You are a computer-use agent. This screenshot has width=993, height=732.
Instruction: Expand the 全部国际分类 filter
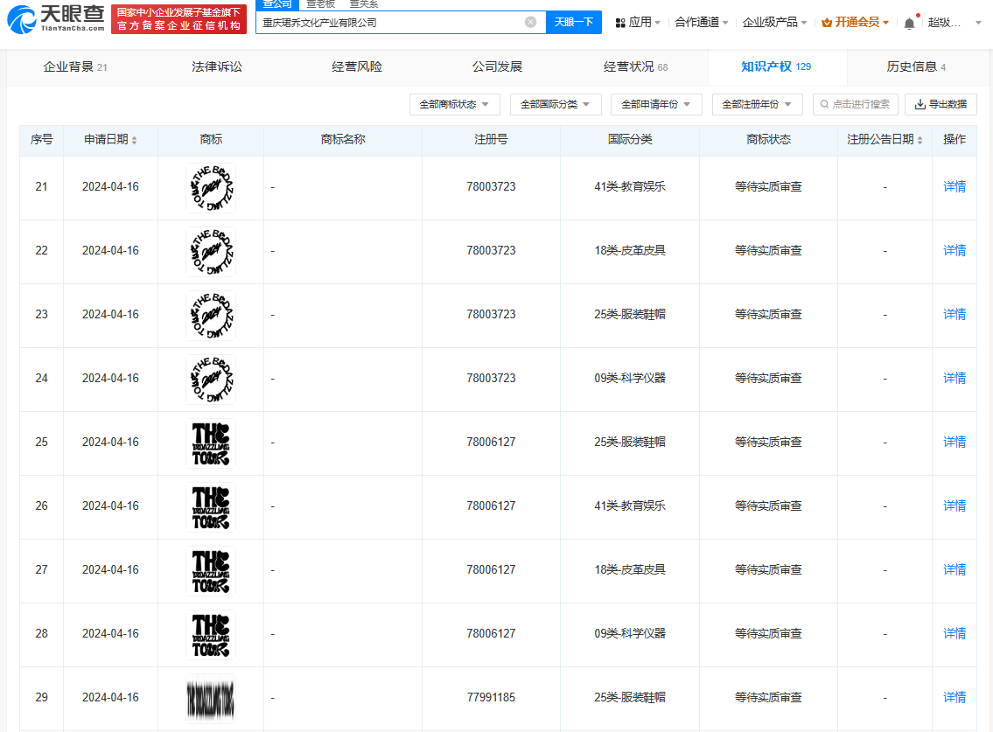pyautogui.click(x=556, y=104)
